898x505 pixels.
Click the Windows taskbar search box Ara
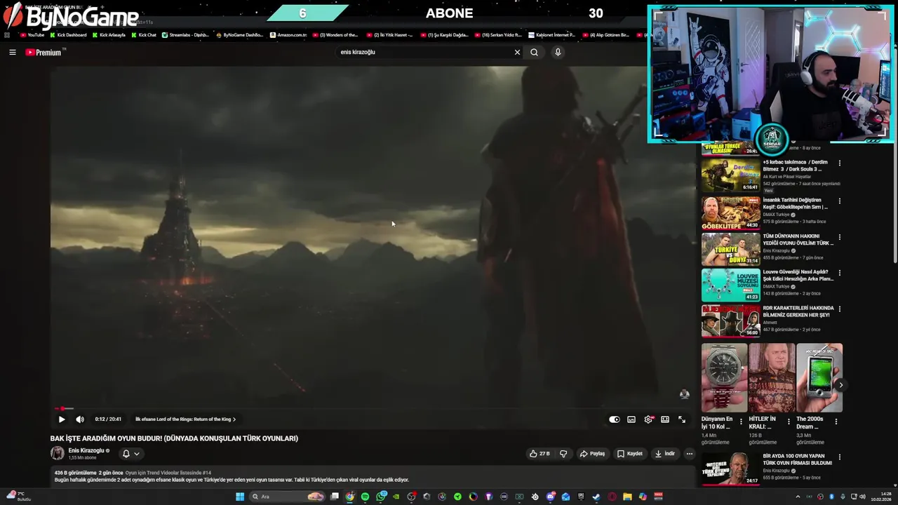click(x=288, y=497)
